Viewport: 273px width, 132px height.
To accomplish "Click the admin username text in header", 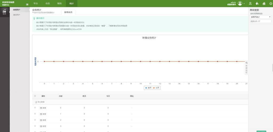I will coord(233,2).
